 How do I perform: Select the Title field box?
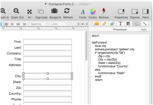[48, 59]
